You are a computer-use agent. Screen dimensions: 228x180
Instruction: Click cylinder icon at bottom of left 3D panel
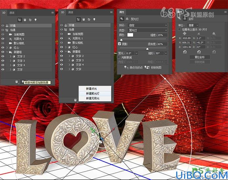click(x=17, y=82)
